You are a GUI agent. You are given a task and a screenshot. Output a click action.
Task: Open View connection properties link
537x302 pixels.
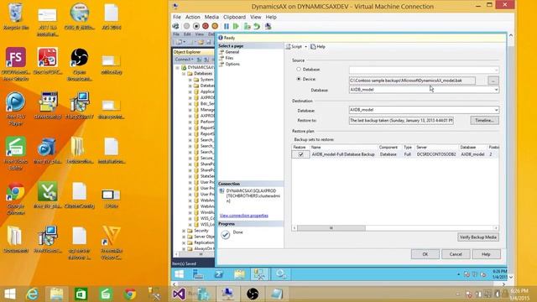[x=244, y=216]
